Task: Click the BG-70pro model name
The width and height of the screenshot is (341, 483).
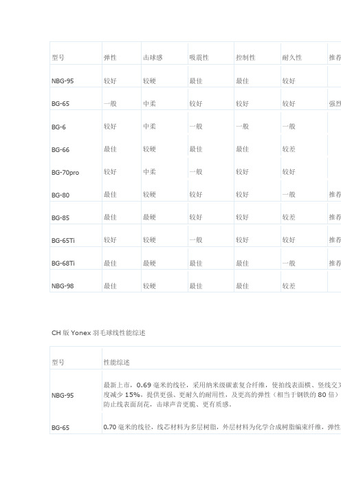Action: tap(65, 173)
